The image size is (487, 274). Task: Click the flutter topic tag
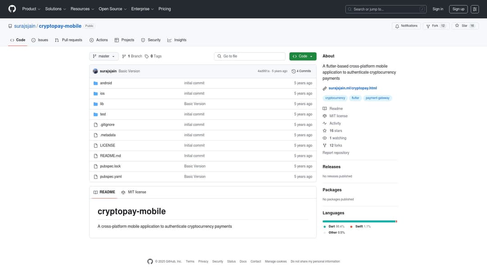(355, 98)
